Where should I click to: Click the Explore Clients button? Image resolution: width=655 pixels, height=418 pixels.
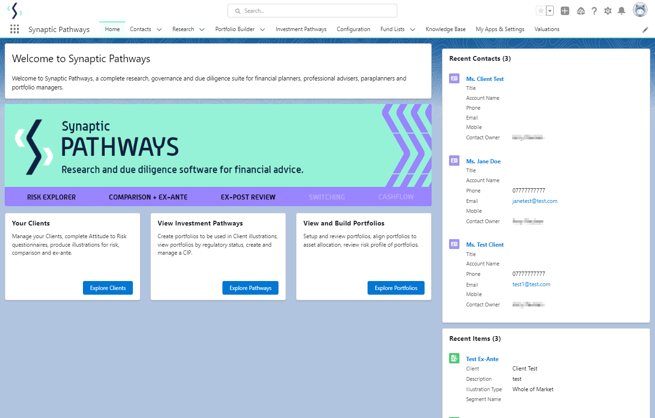click(108, 288)
